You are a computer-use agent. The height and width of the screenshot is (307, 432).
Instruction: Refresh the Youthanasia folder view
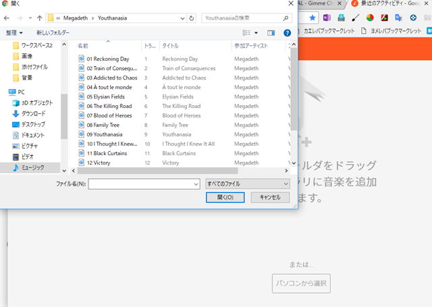pos(192,18)
